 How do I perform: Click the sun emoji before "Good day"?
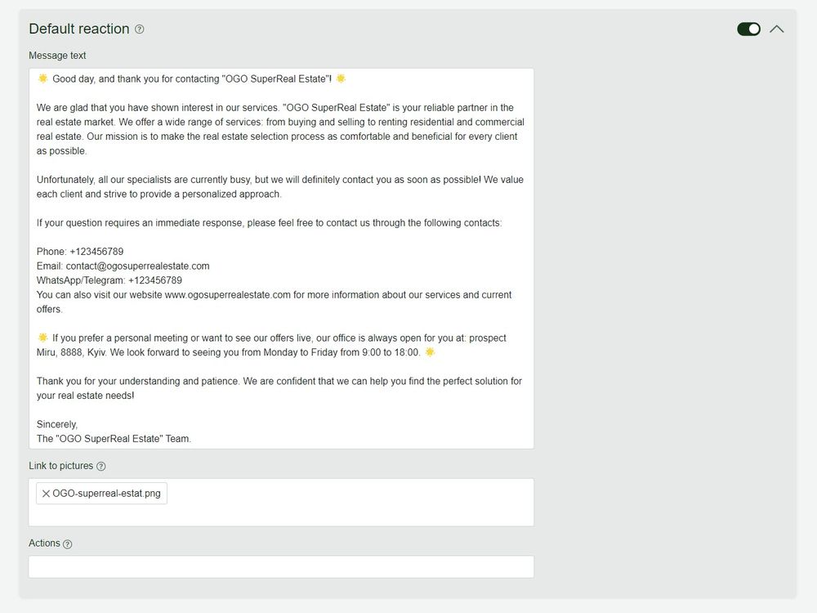click(42, 78)
